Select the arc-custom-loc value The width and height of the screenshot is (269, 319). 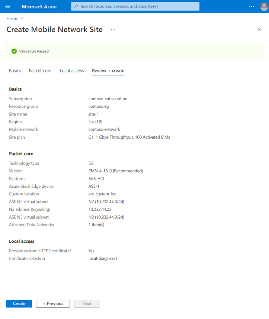102,194
